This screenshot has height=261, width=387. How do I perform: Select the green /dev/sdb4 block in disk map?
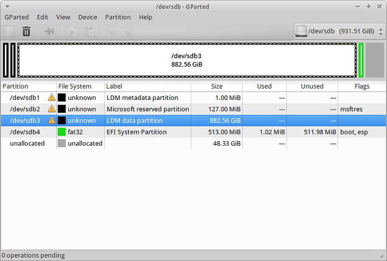pyautogui.click(x=361, y=60)
